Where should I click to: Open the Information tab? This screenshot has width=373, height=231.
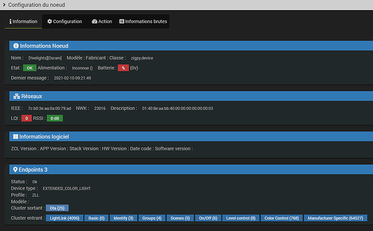click(x=23, y=21)
